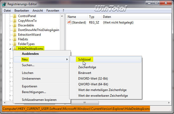Screen dimensions: 174x114
Task: Click the registry path in status bar
Action: [76, 109]
